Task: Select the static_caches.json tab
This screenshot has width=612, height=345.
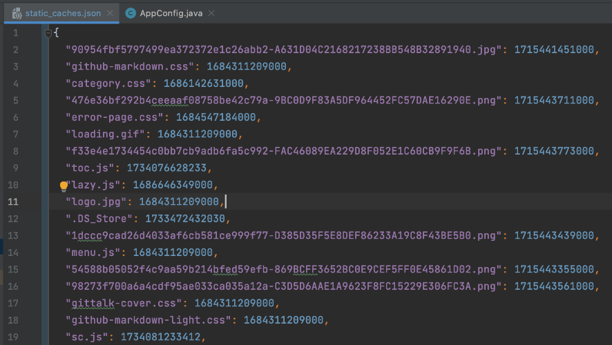Action: 62,13
